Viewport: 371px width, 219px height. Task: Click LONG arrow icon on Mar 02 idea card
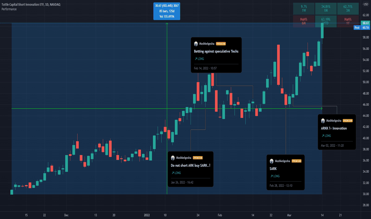click(323, 136)
